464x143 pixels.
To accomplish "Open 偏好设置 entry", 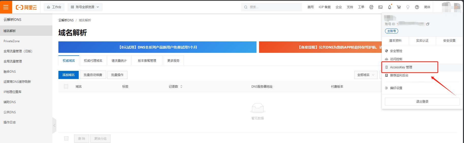I will [x=422, y=88].
